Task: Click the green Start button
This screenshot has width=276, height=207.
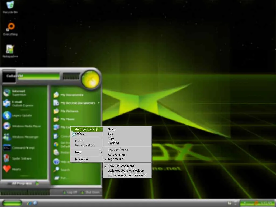Action: point(12,203)
